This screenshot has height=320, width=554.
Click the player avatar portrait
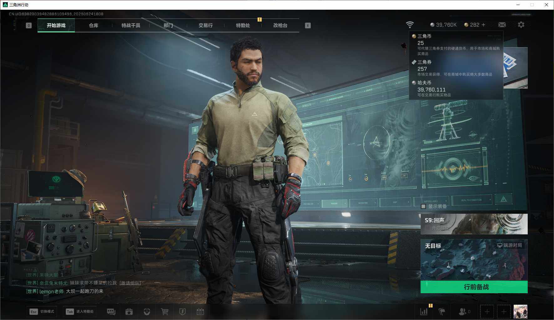521,312
